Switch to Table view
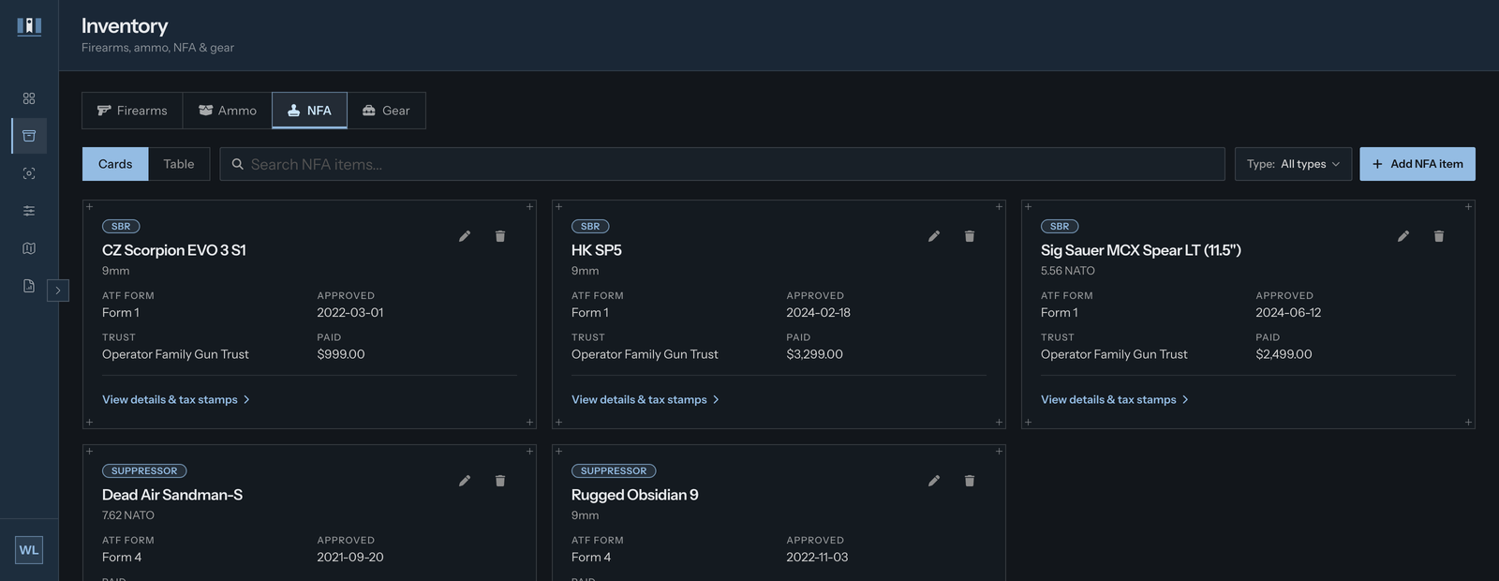The width and height of the screenshot is (1499, 581). tap(179, 164)
